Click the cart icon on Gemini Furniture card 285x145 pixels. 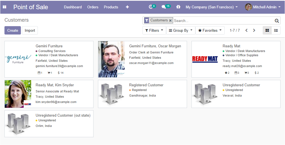[49, 73]
